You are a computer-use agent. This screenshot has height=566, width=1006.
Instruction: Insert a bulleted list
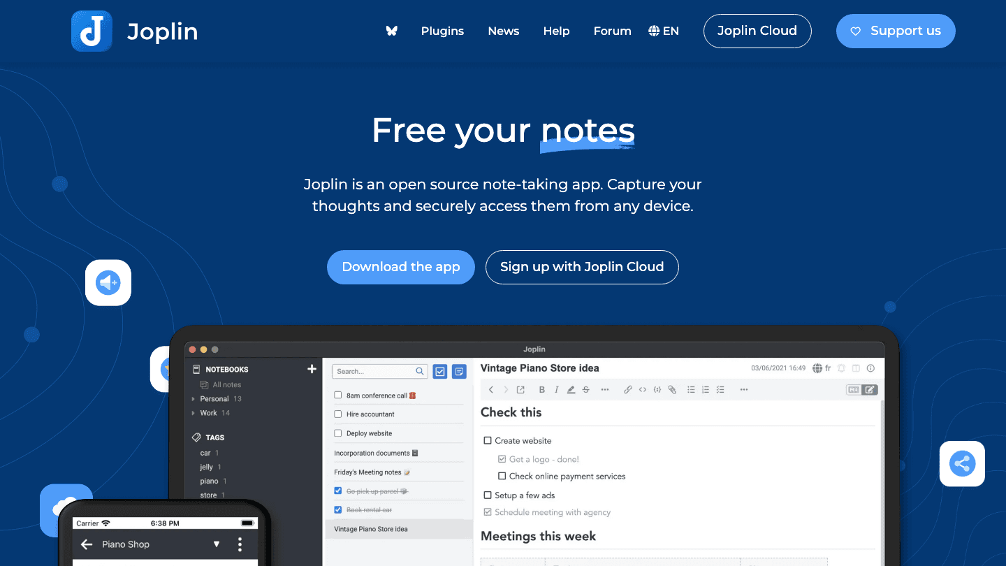pyautogui.click(x=691, y=390)
